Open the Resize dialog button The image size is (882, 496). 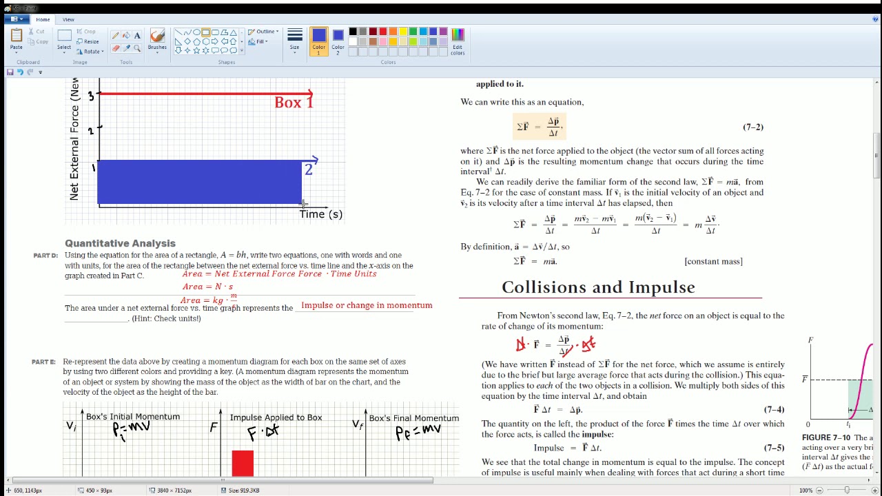88,41
